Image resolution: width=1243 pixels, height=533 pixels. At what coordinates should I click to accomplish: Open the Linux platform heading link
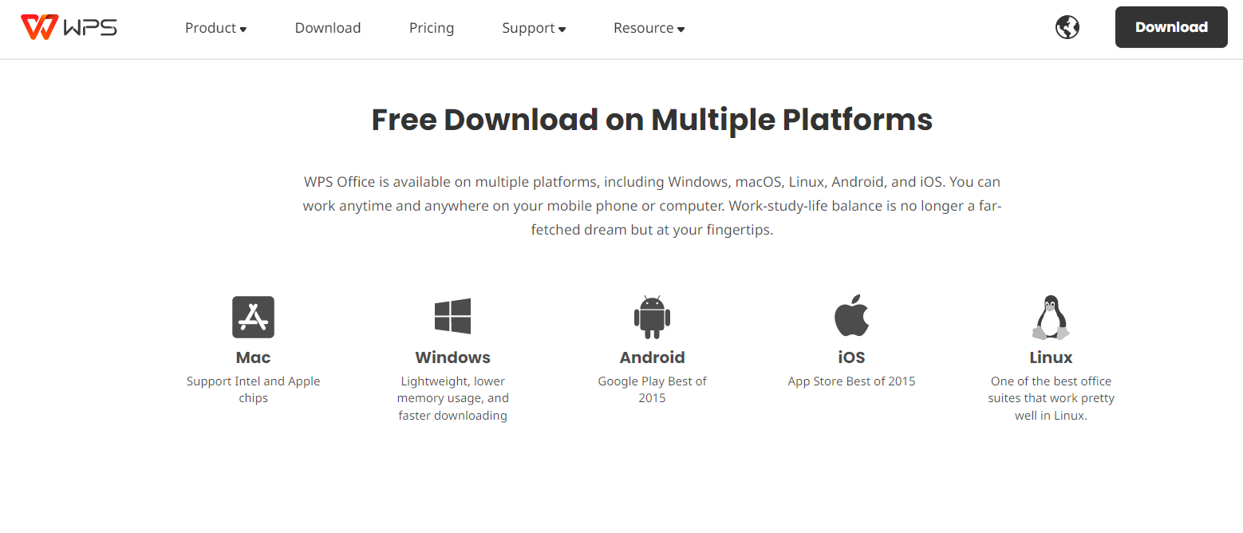(1051, 357)
